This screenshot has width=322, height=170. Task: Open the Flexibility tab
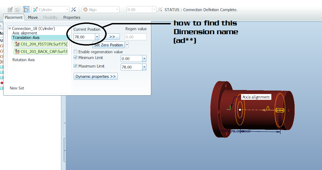50,17
